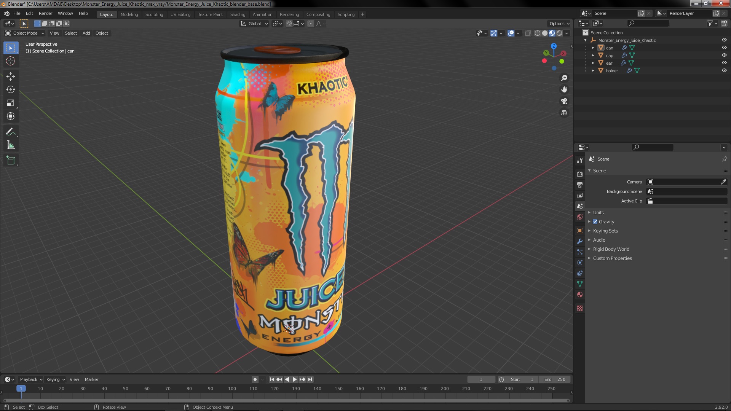
Task: Toggle the Gravity checkbox
Action: point(595,221)
